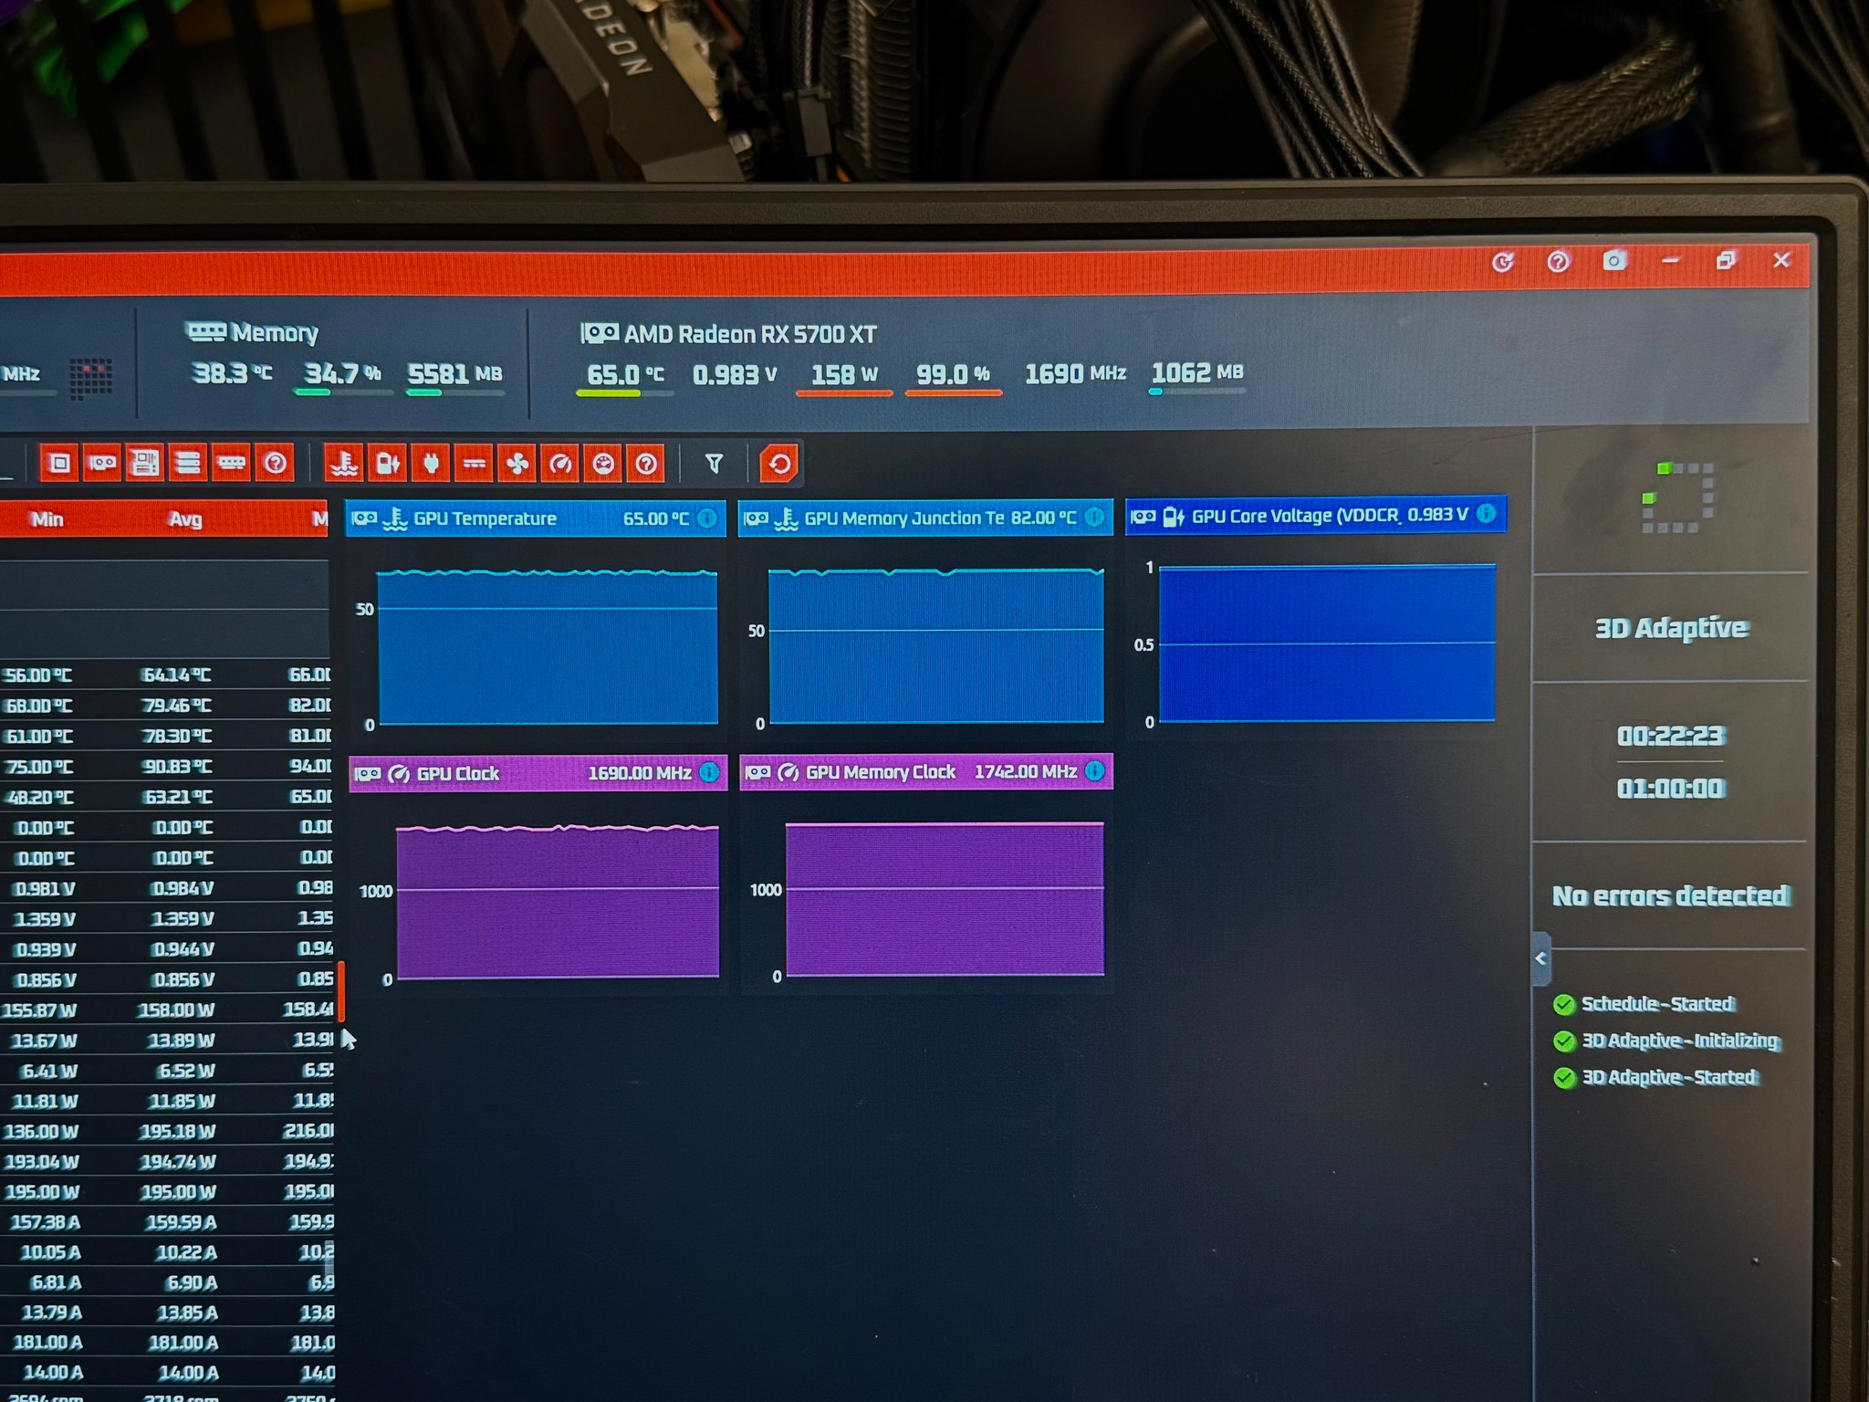Click the Memory 34.7 % usage reading
The image size is (1869, 1402).
(342, 373)
